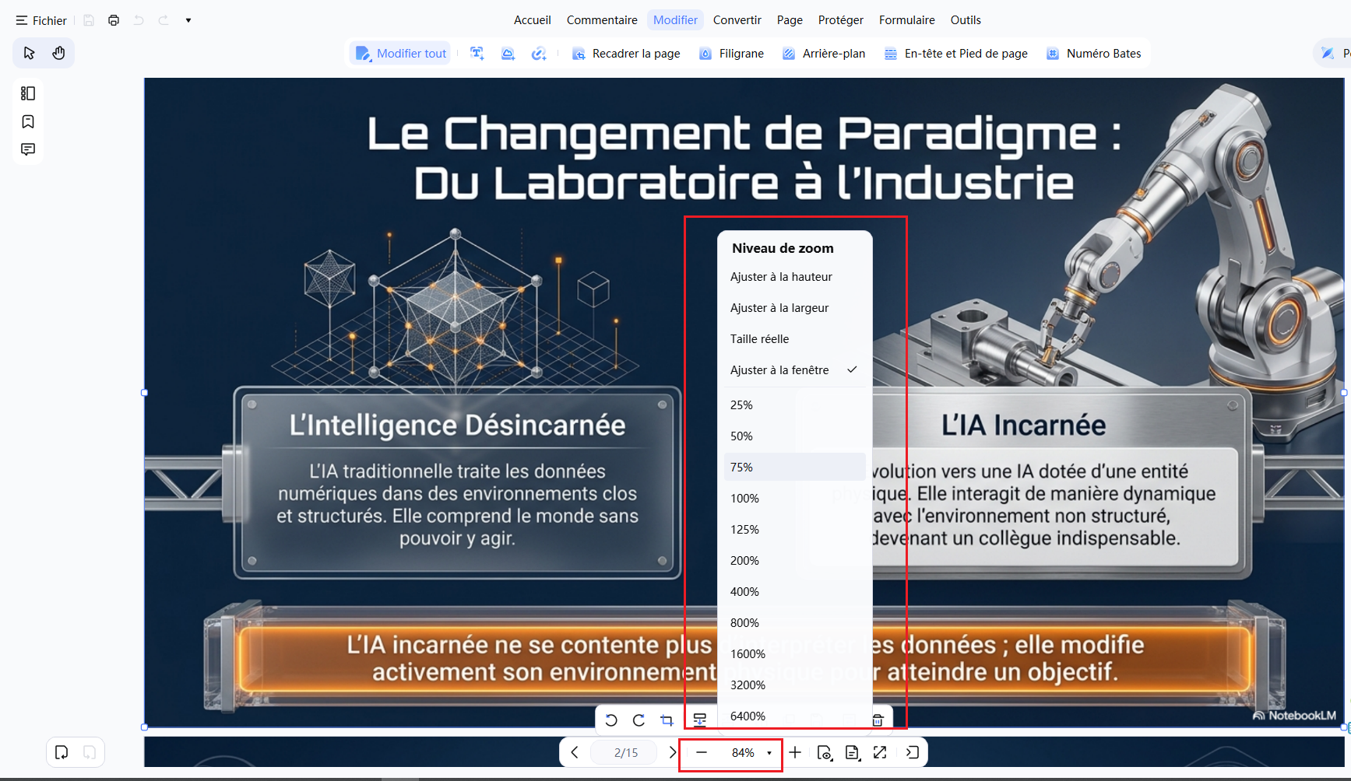The image size is (1351, 781).
Task: Set zoom level to 400%
Action: [794, 592]
